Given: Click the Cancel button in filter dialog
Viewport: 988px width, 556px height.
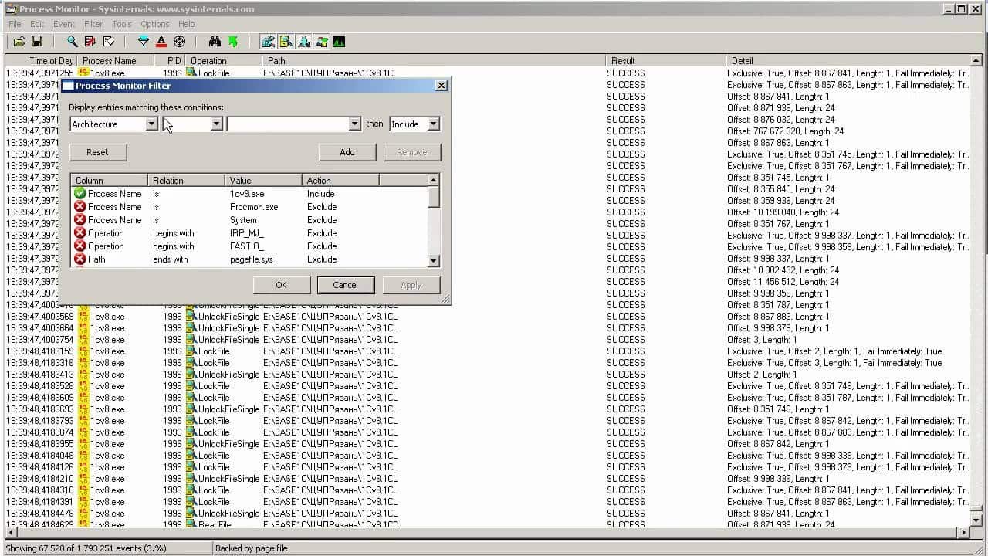Looking at the screenshot, I should [x=345, y=285].
